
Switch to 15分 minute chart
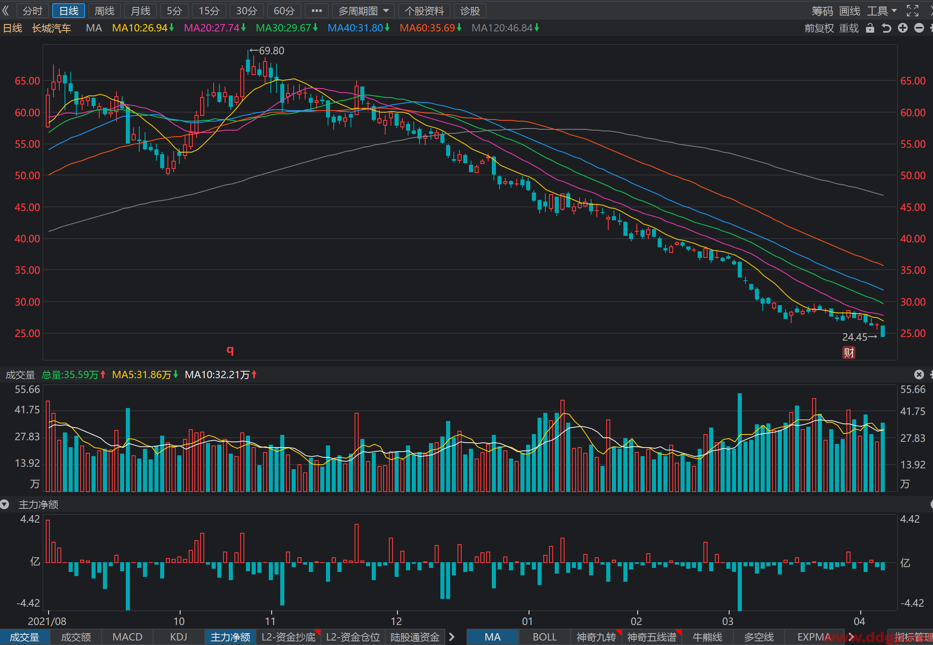click(x=209, y=11)
